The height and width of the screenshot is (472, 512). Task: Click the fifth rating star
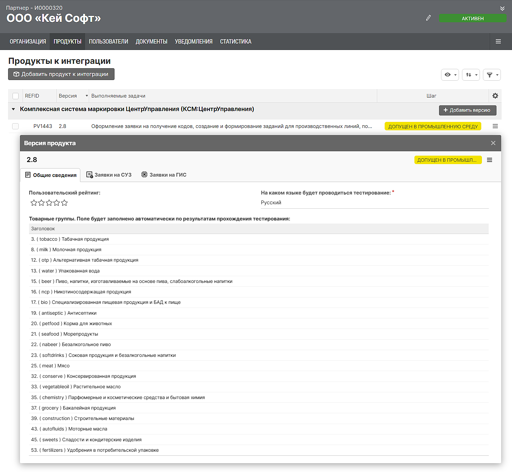[65, 203]
